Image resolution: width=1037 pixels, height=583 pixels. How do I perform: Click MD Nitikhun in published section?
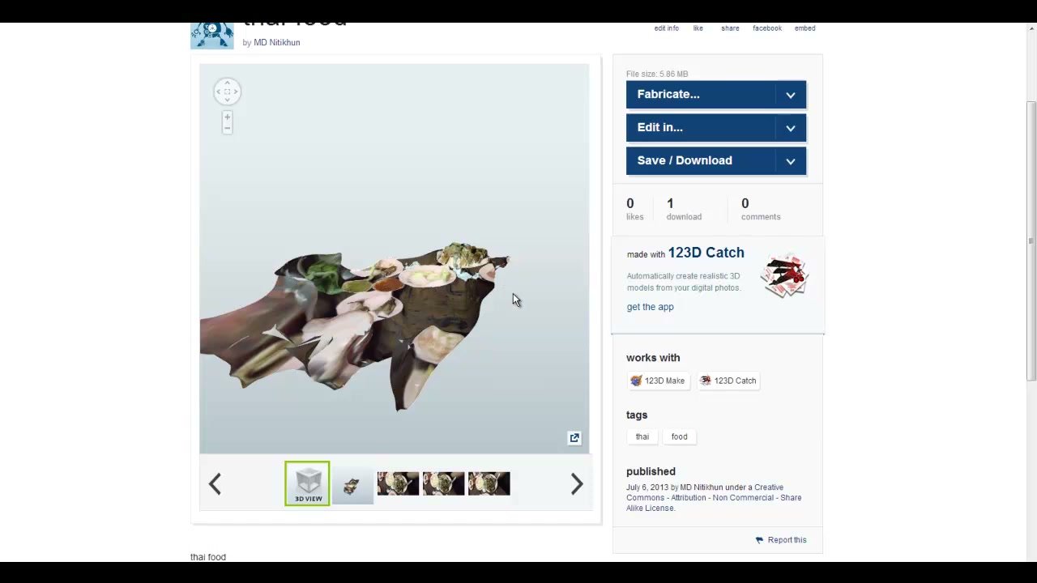pos(701,487)
